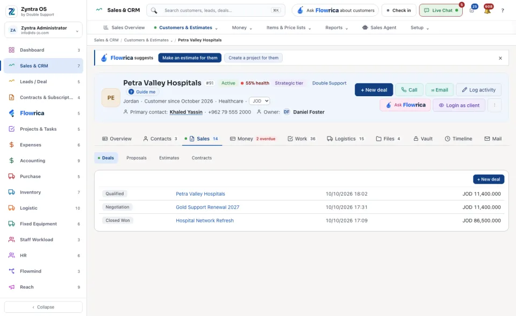This screenshot has height=316, width=516.
Task: Click the Dashboard grid icon in sidebar
Action: click(11, 50)
